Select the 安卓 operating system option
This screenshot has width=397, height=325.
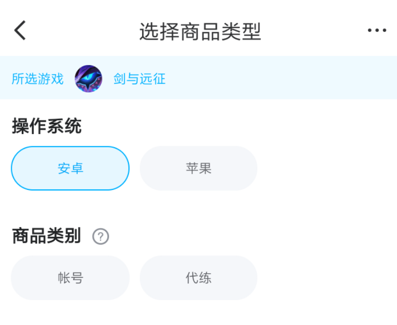(70, 169)
